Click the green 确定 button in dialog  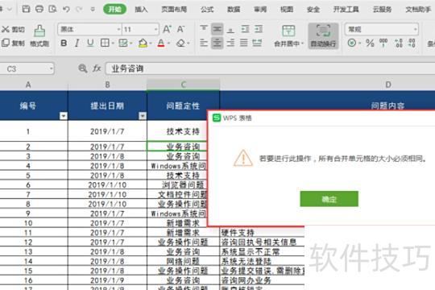coord(329,199)
